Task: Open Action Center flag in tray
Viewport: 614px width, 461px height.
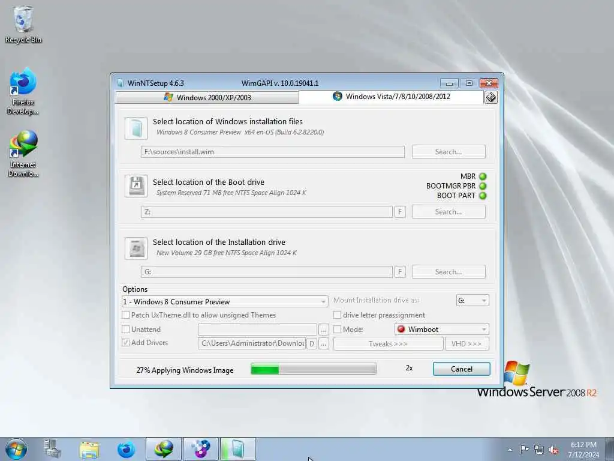Action: pyautogui.click(x=523, y=449)
